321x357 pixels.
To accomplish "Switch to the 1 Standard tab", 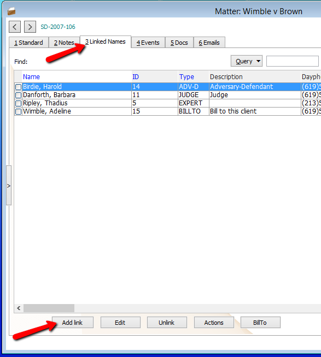I will click(x=29, y=43).
